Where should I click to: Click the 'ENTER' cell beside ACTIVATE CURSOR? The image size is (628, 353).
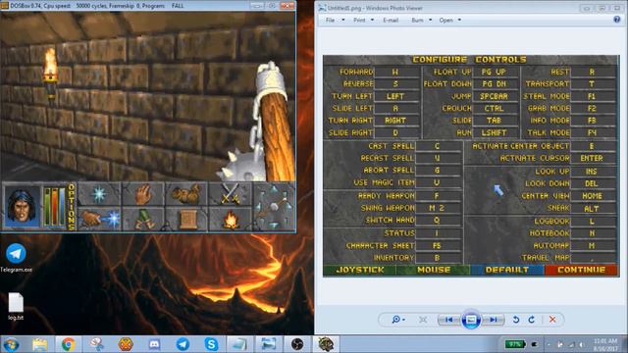(x=592, y=158)
